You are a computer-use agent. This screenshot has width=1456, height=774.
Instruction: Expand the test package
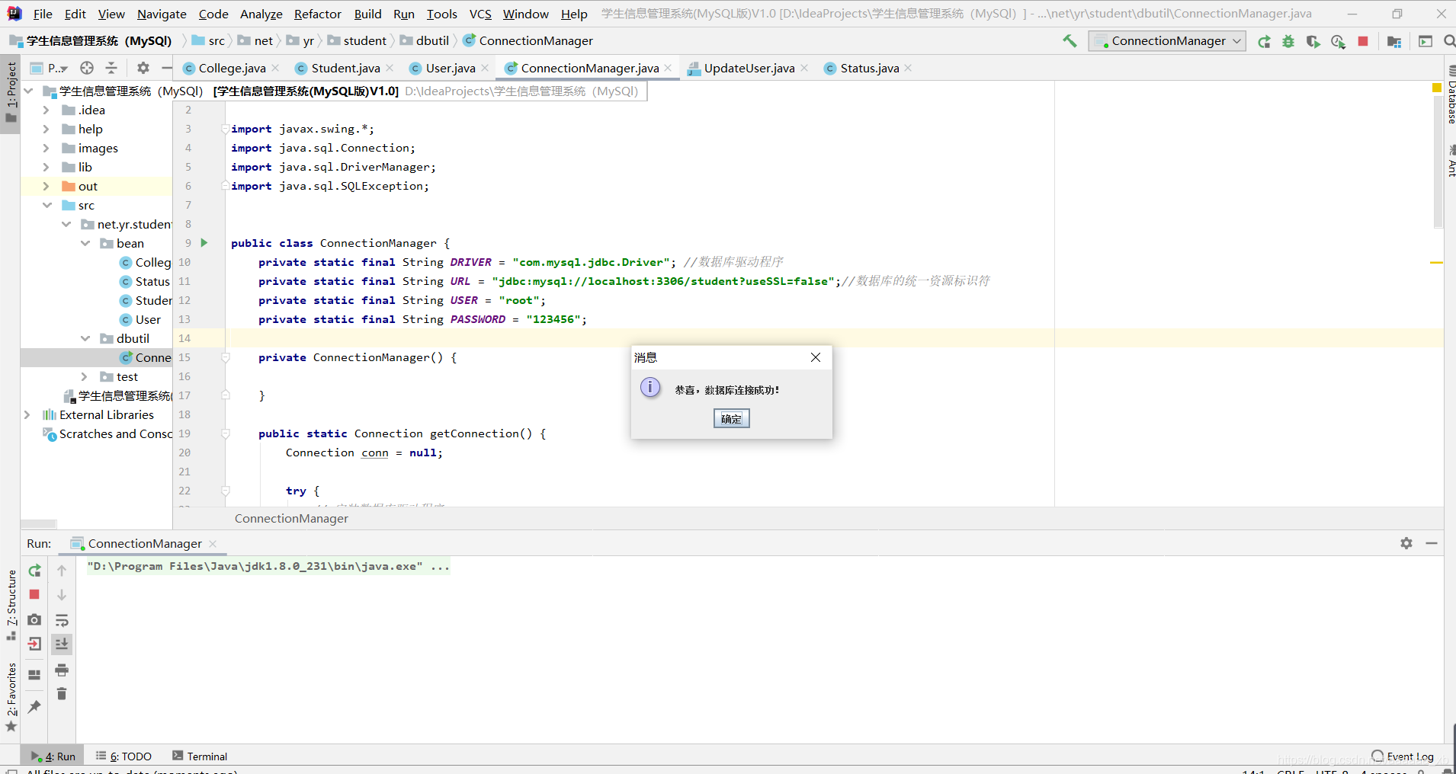(85, 376)
